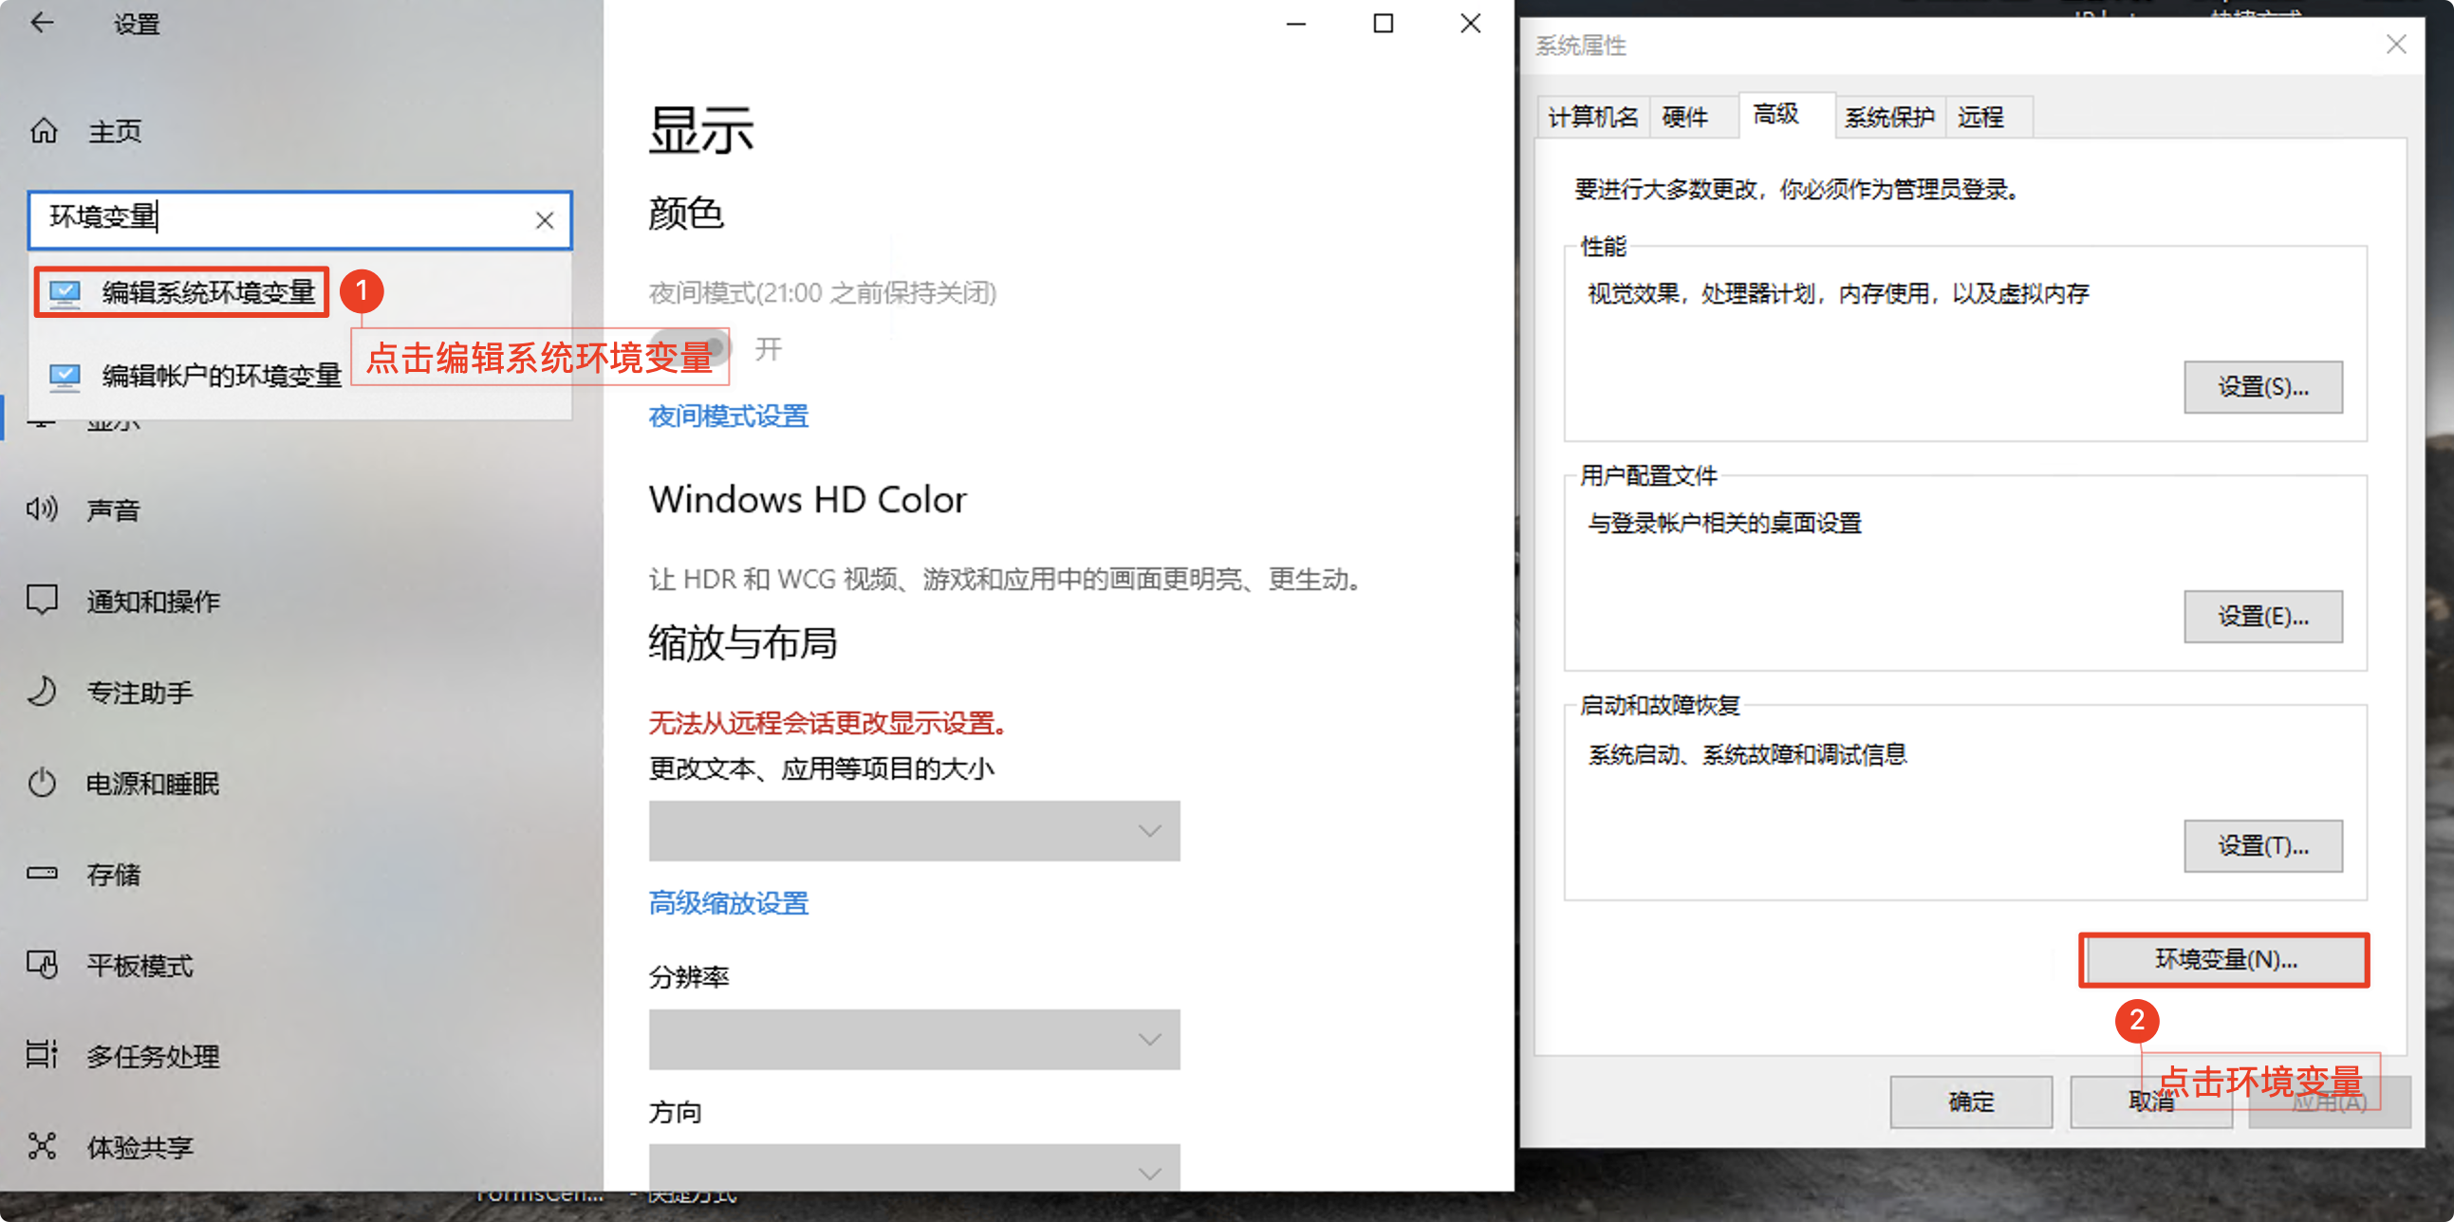
Task: Open Notifications and actions (通知和操作) icon
Action: point(42,600)
